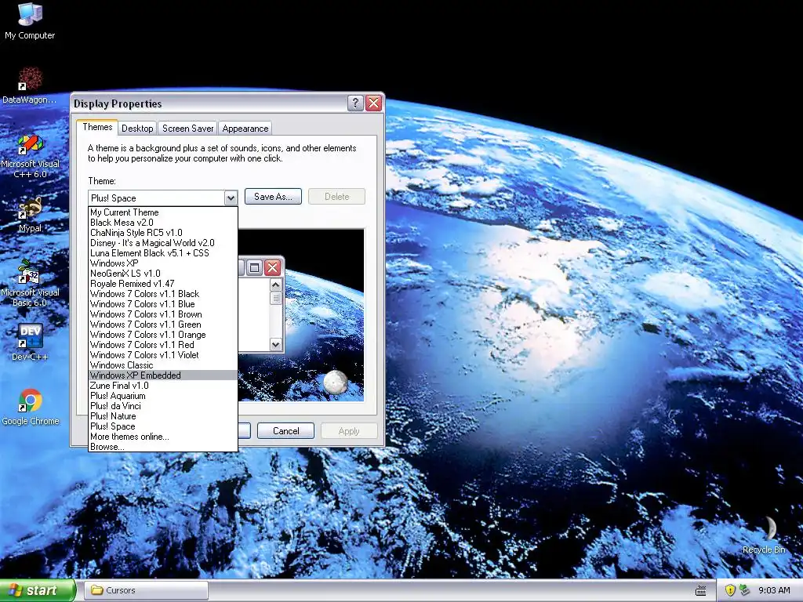Choose the Windows XP theme

click(x=163, y=263)
